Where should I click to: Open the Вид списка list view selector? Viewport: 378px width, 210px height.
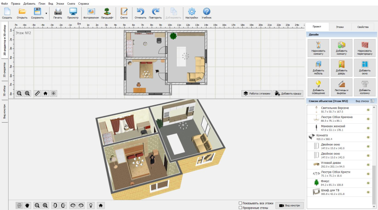click(x=364, y=101)
